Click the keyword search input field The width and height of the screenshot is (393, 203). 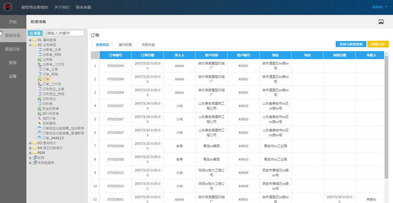65,33
